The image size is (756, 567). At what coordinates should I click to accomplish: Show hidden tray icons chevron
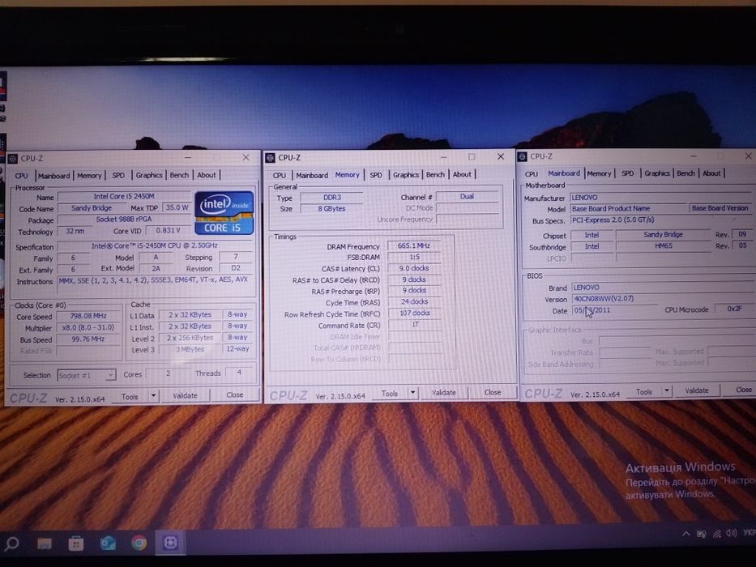coord(686,534)
